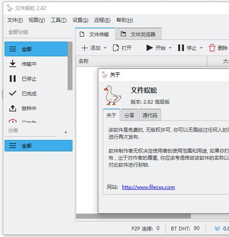Expand the 添加 dropdown arrow
The width and height of the screenshot is (229, 237).
[105, 48]
